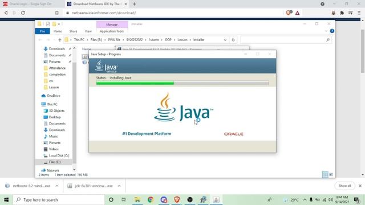Expand address bar history dropdown
Screen dimensions: 365x205
click(225, 40)
